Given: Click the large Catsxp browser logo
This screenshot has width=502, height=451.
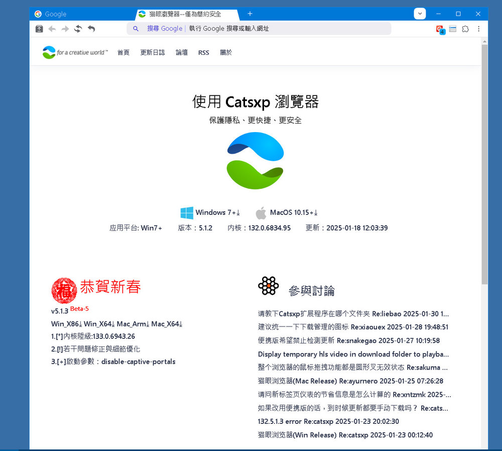Looking at the screenshot, I should tap(255, 161).
